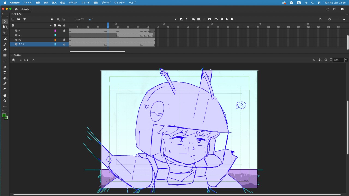
Task: Toggle hide-all-layers eye icon in header
Action: coord(60,25)
